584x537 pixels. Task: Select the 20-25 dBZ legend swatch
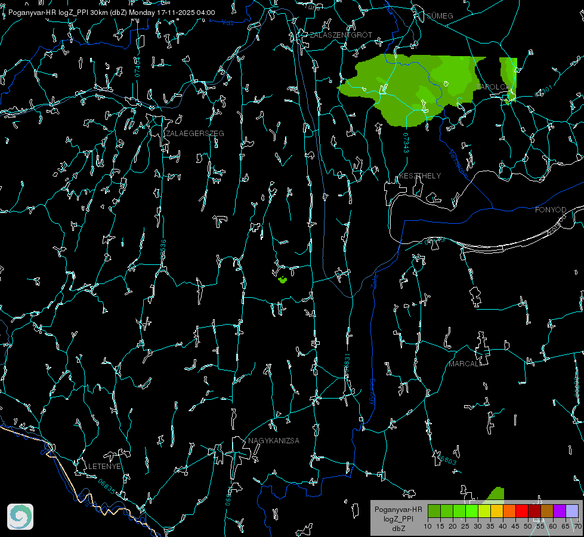[x=459, y=511]
